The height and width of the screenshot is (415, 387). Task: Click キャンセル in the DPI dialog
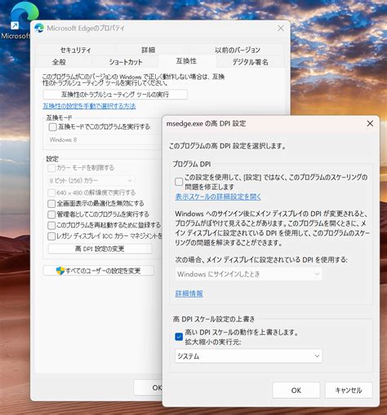pos(349,391)
